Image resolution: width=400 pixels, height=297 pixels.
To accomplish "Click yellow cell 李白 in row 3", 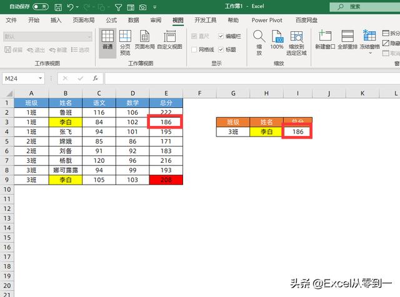I will point(66,122).
